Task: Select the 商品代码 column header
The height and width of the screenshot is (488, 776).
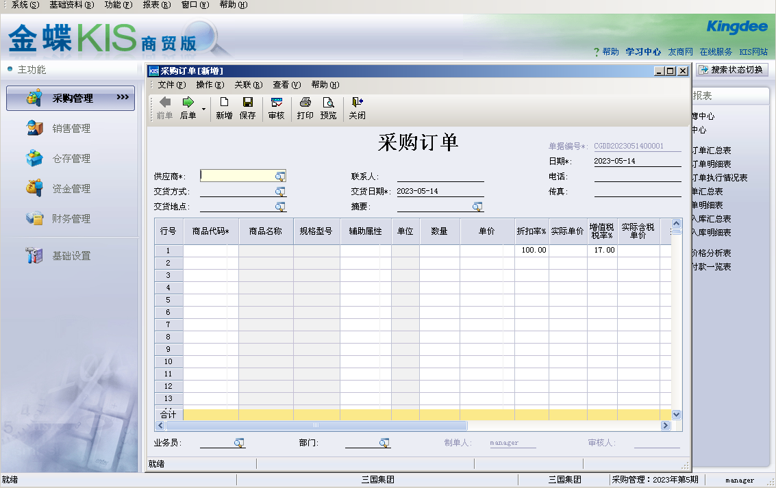Action: pos(211,231)
